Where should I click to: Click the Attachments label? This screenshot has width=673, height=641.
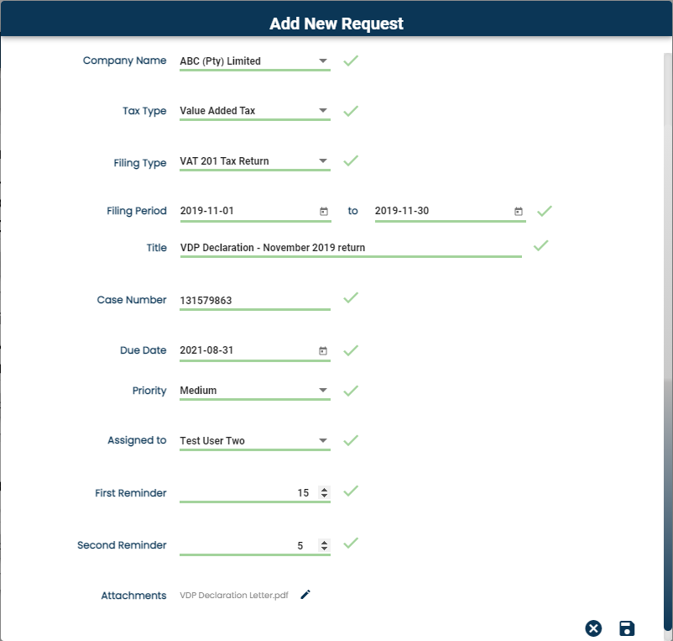133,596
